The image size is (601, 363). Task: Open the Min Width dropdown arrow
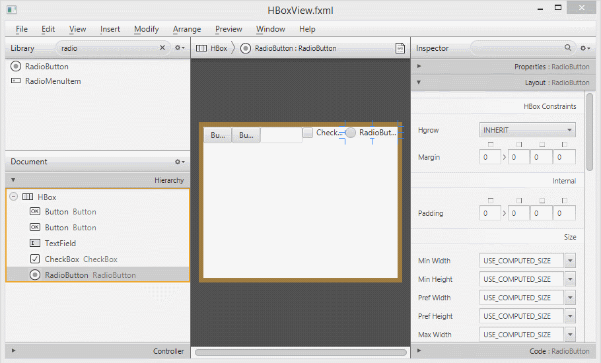click(x=570, y=261)
